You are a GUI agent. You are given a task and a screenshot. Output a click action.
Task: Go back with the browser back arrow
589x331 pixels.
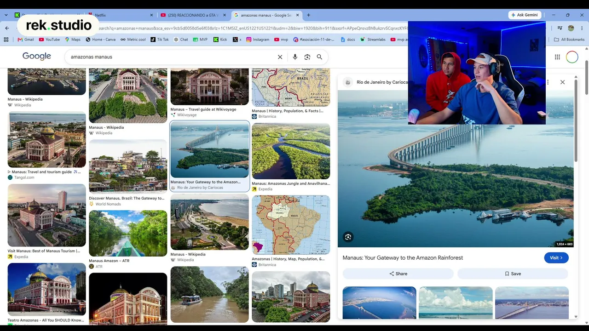[x=7, y=28]
